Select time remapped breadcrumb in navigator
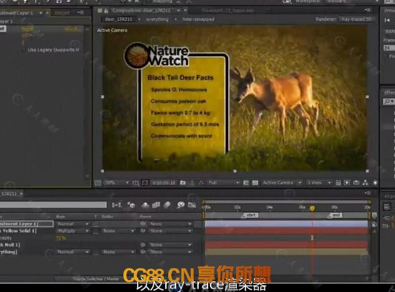This screenshot has width=395, height=292. [198, 19]
